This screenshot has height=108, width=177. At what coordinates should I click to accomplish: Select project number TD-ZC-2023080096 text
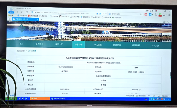pyautogui.click(x=65, y=67)
